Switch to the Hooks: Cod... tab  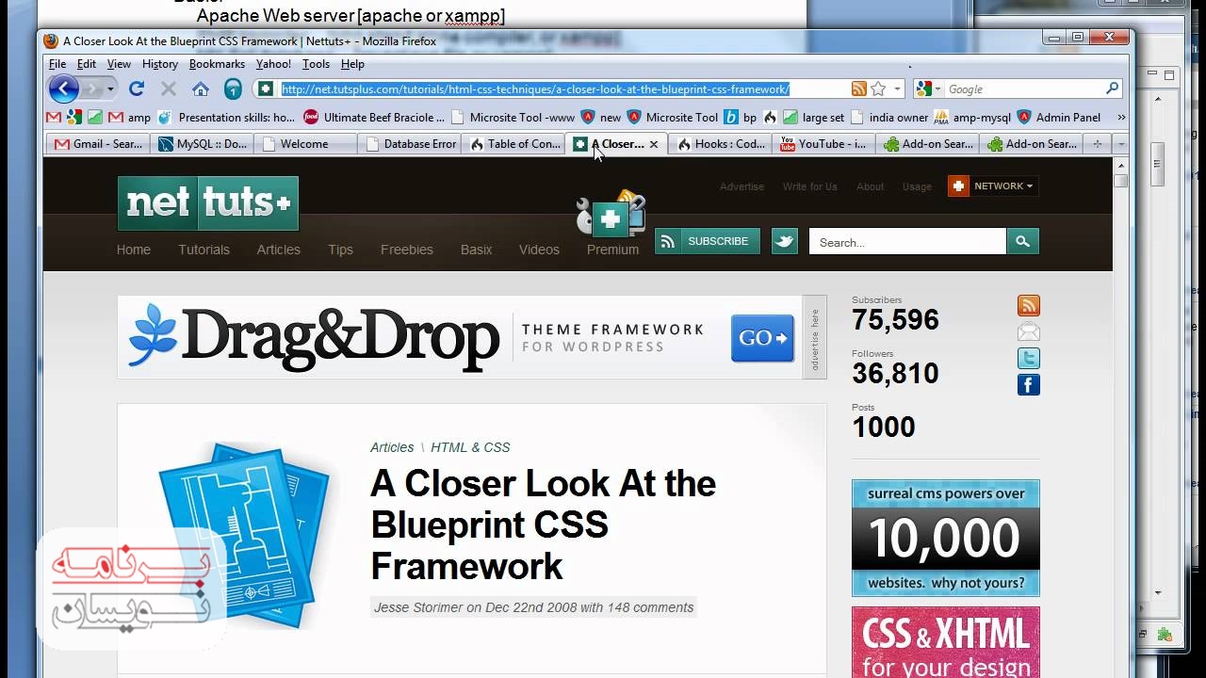[x=721, y=144]
